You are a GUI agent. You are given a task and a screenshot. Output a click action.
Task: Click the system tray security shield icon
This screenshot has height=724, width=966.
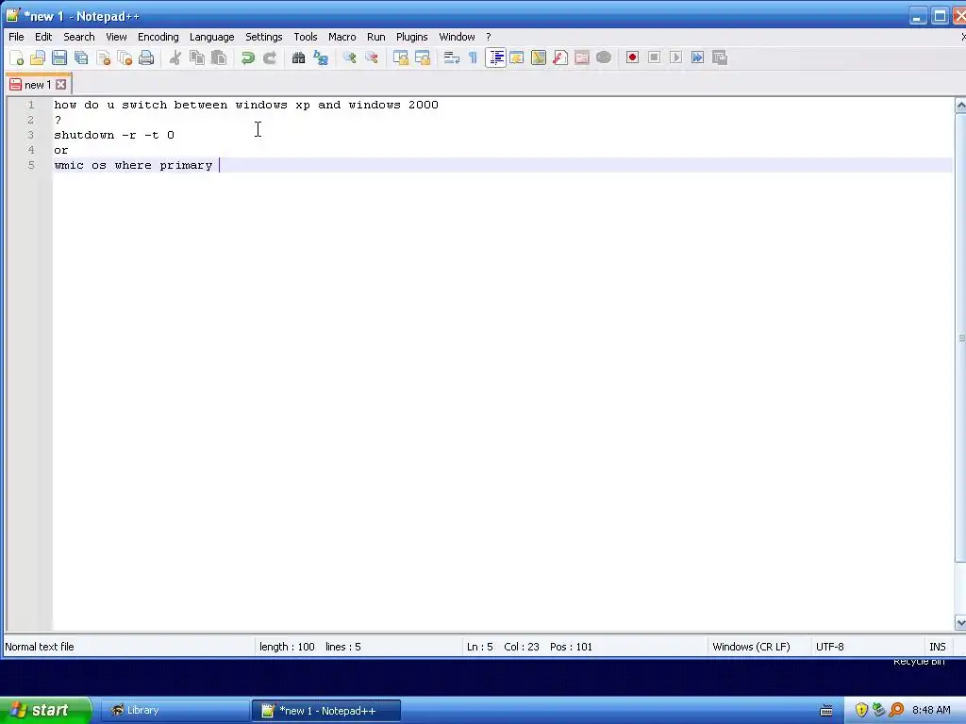pyautogui.click(x=861, y=711)
